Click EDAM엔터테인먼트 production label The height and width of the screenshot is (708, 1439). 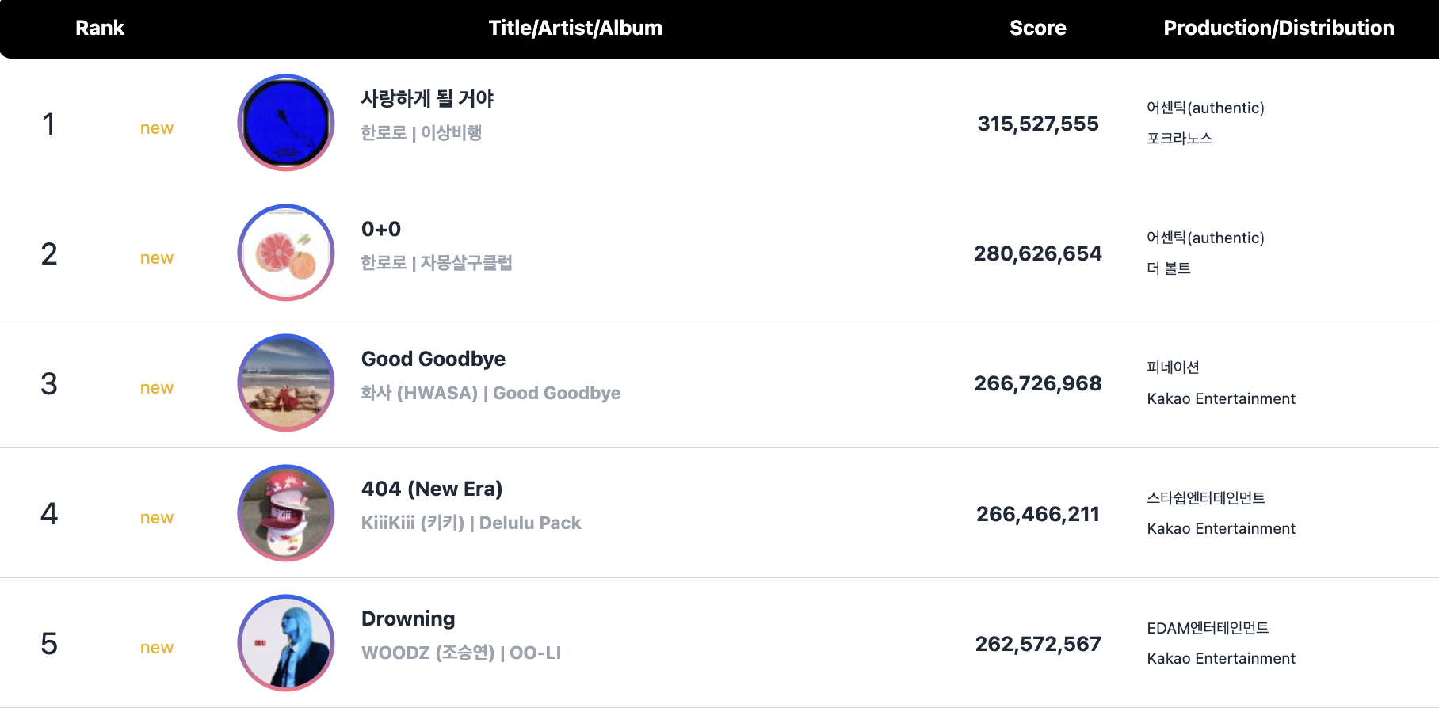click(x=1208, y=628)
